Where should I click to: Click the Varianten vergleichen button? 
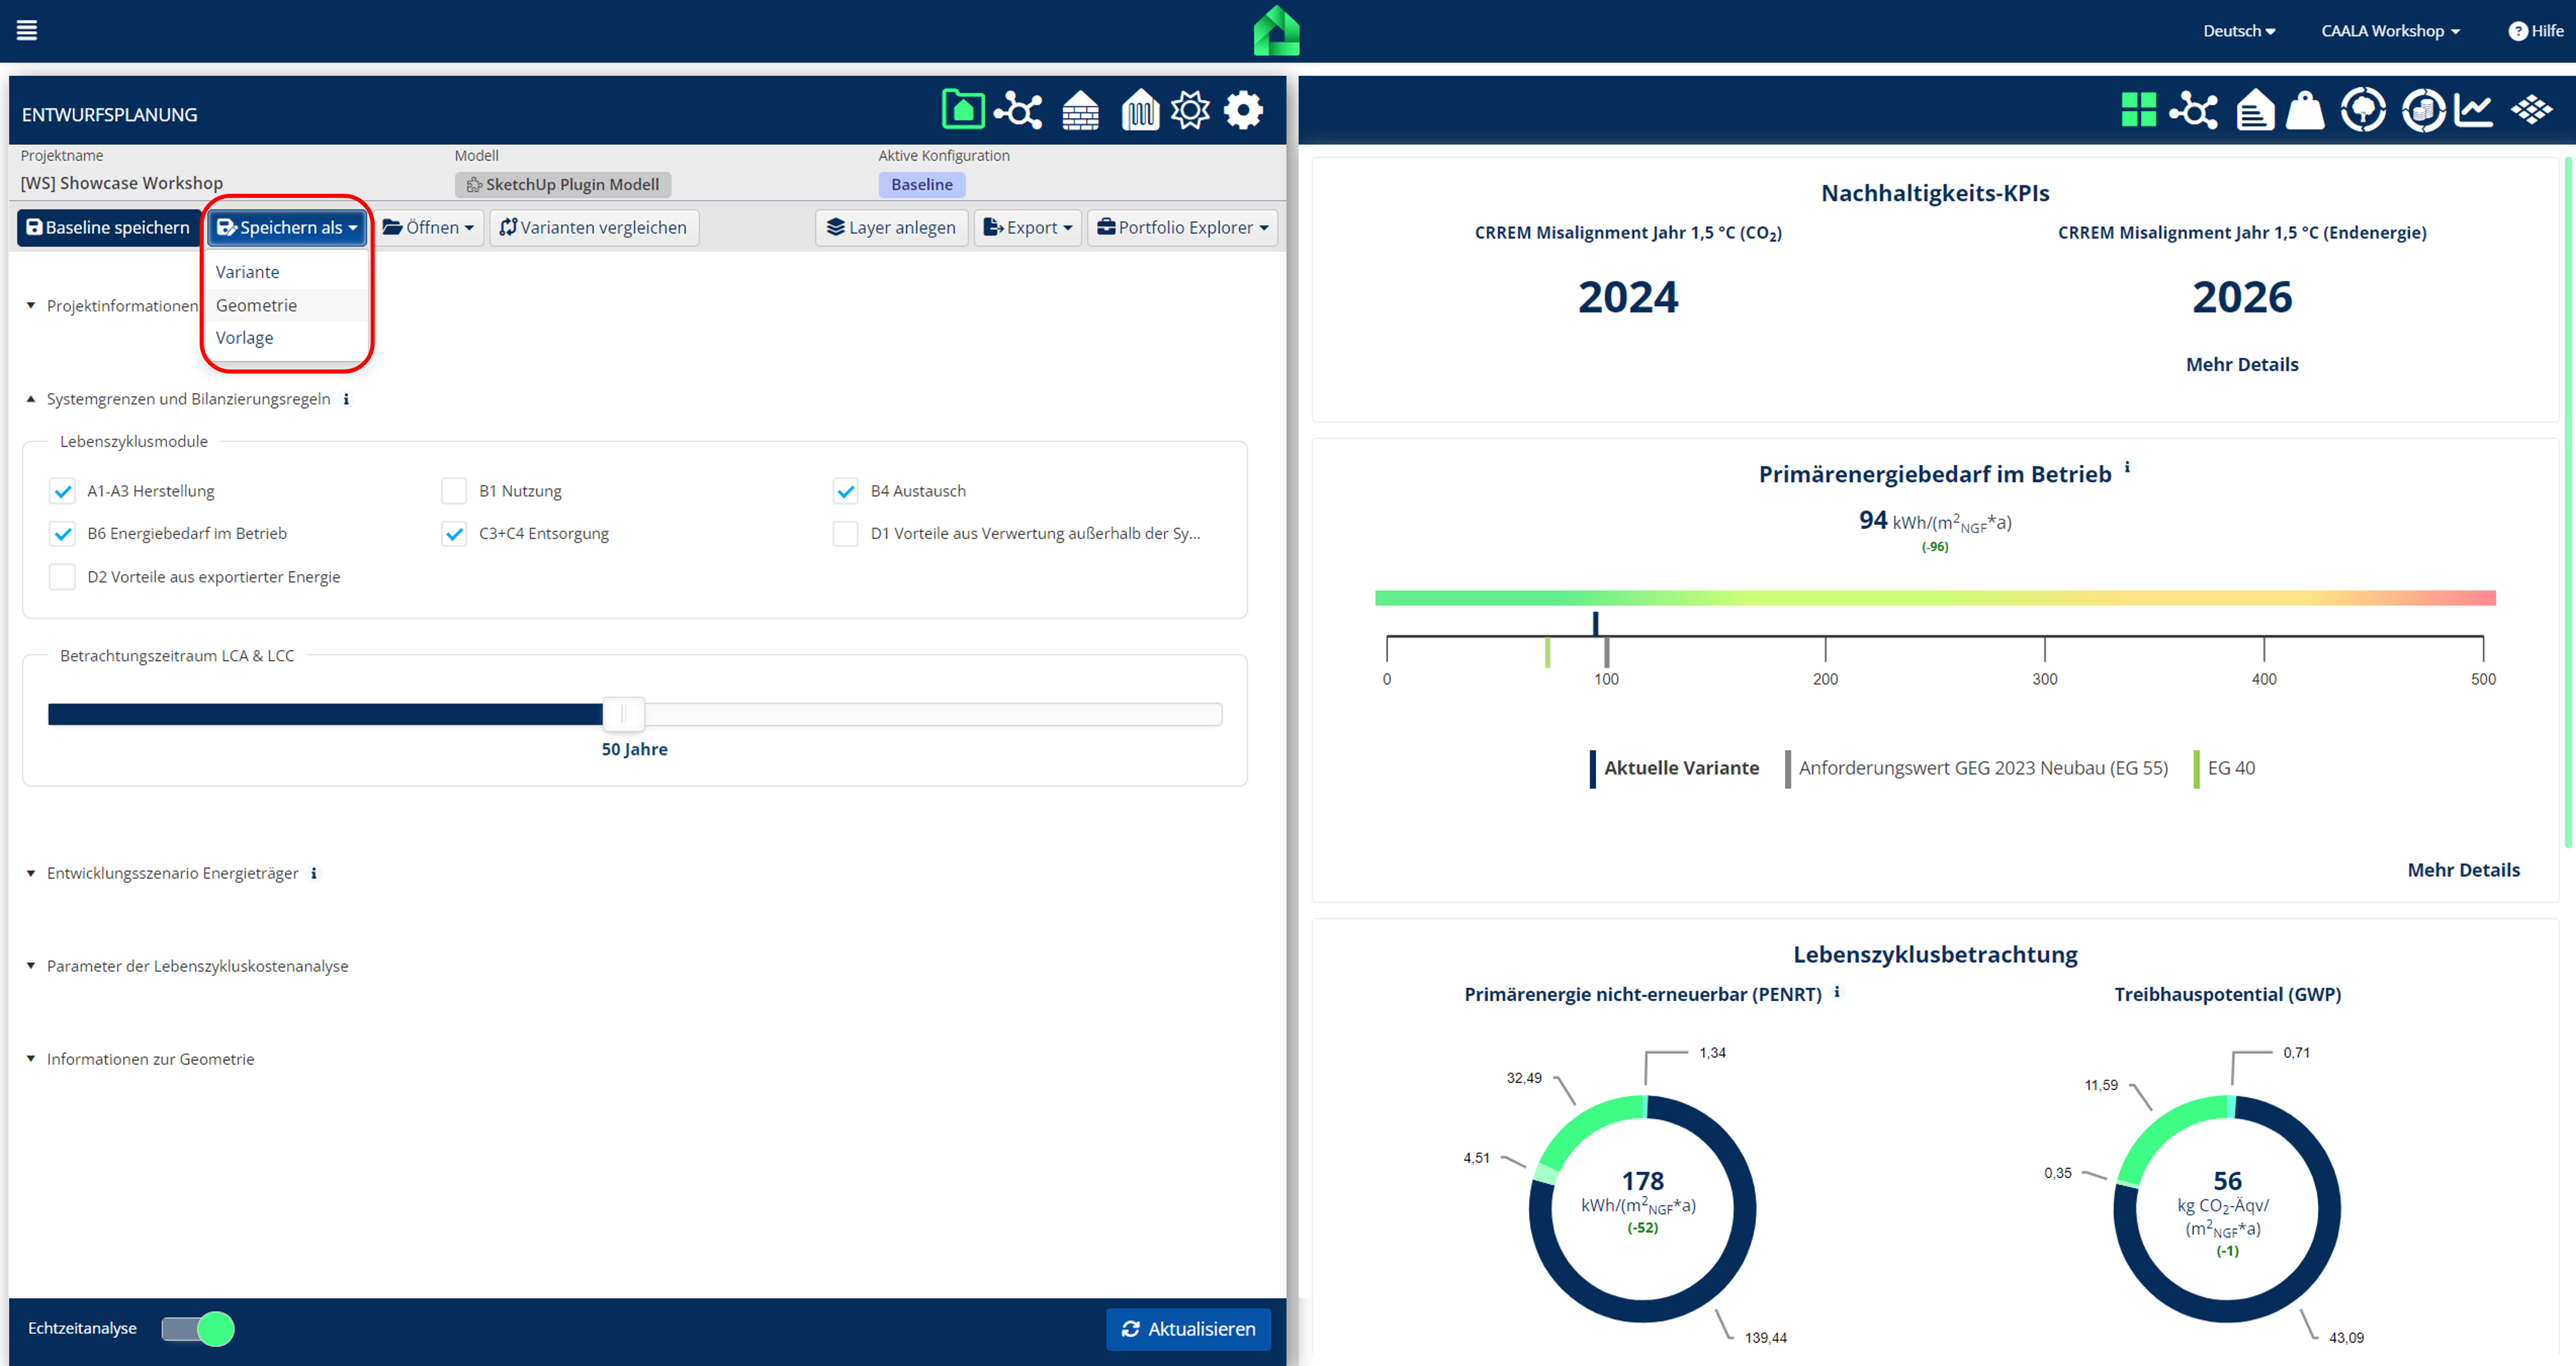[x=594, y=228]
